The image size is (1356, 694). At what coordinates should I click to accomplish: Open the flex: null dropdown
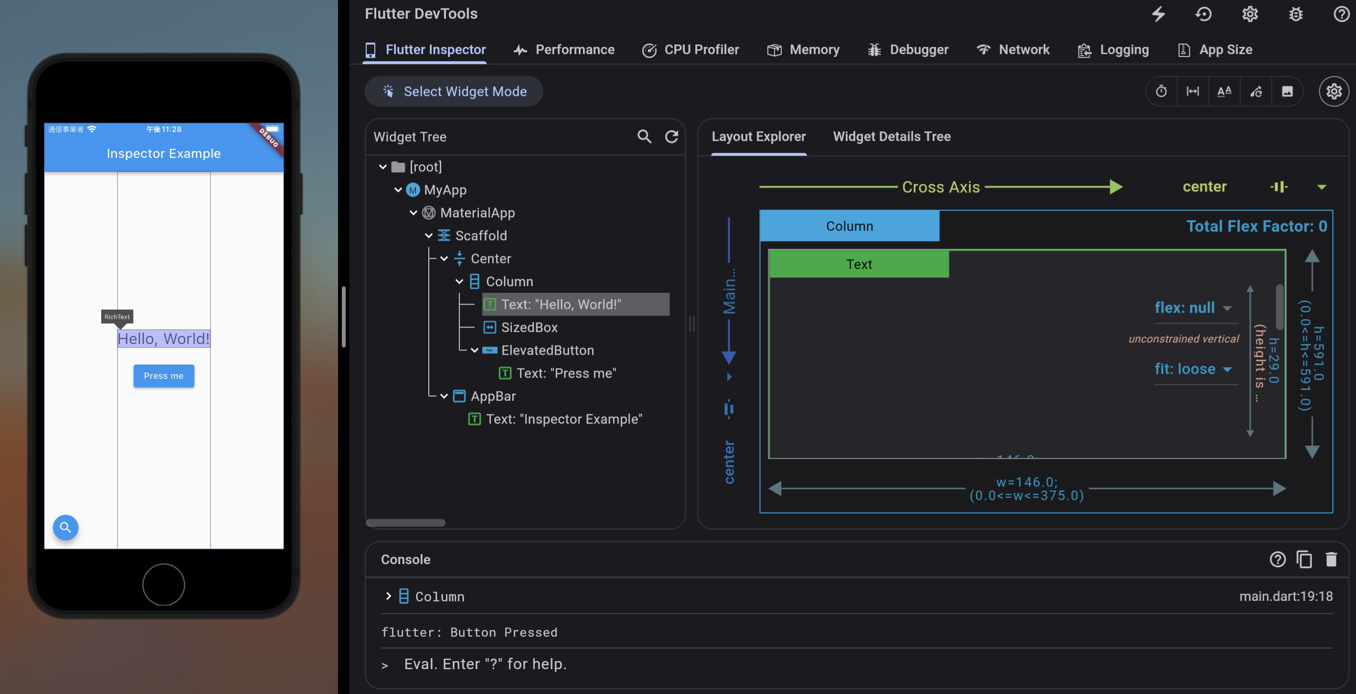click(1193, 308)
